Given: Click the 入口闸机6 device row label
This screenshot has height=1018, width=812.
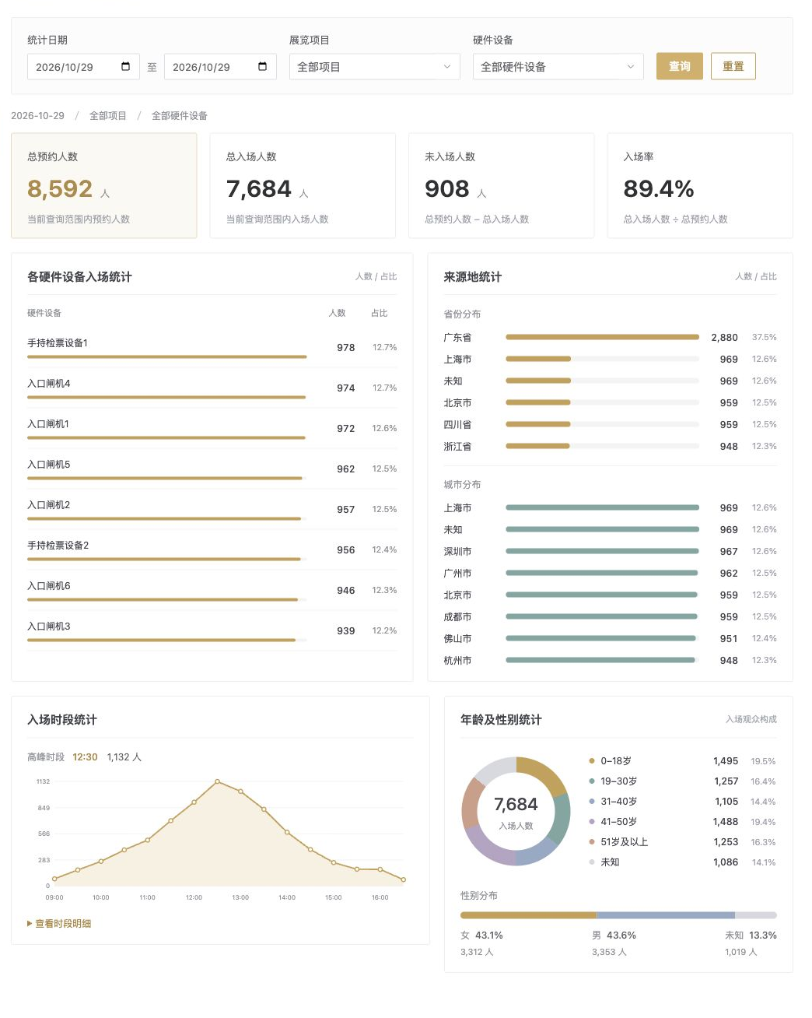Looking at the screenshot, I should [x=49, y=586].
